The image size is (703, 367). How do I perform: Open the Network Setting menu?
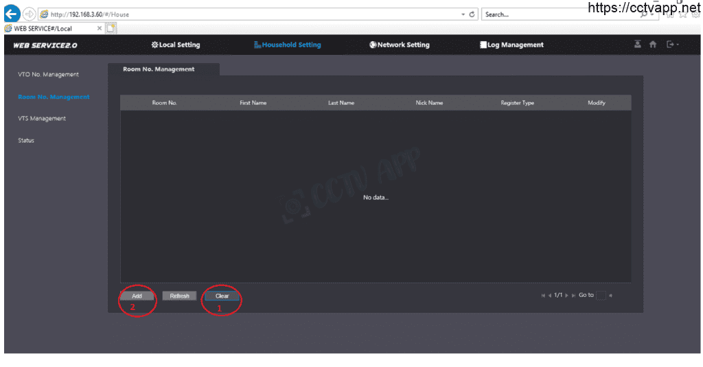click(x=399, y=45)
